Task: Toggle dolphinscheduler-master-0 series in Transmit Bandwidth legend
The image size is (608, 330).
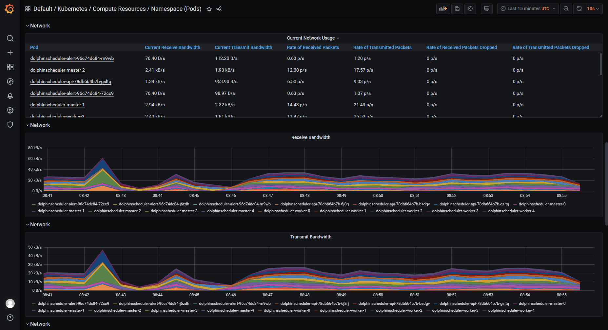Action: point(542,304)
